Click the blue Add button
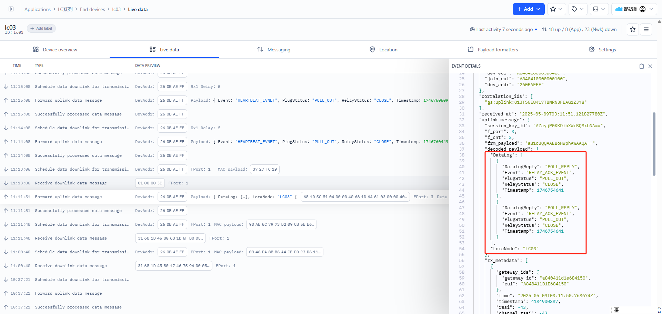 529,9
